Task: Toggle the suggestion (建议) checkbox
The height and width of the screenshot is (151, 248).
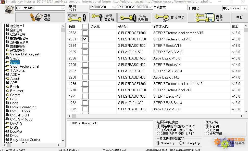Action: (x=191, y=8)
